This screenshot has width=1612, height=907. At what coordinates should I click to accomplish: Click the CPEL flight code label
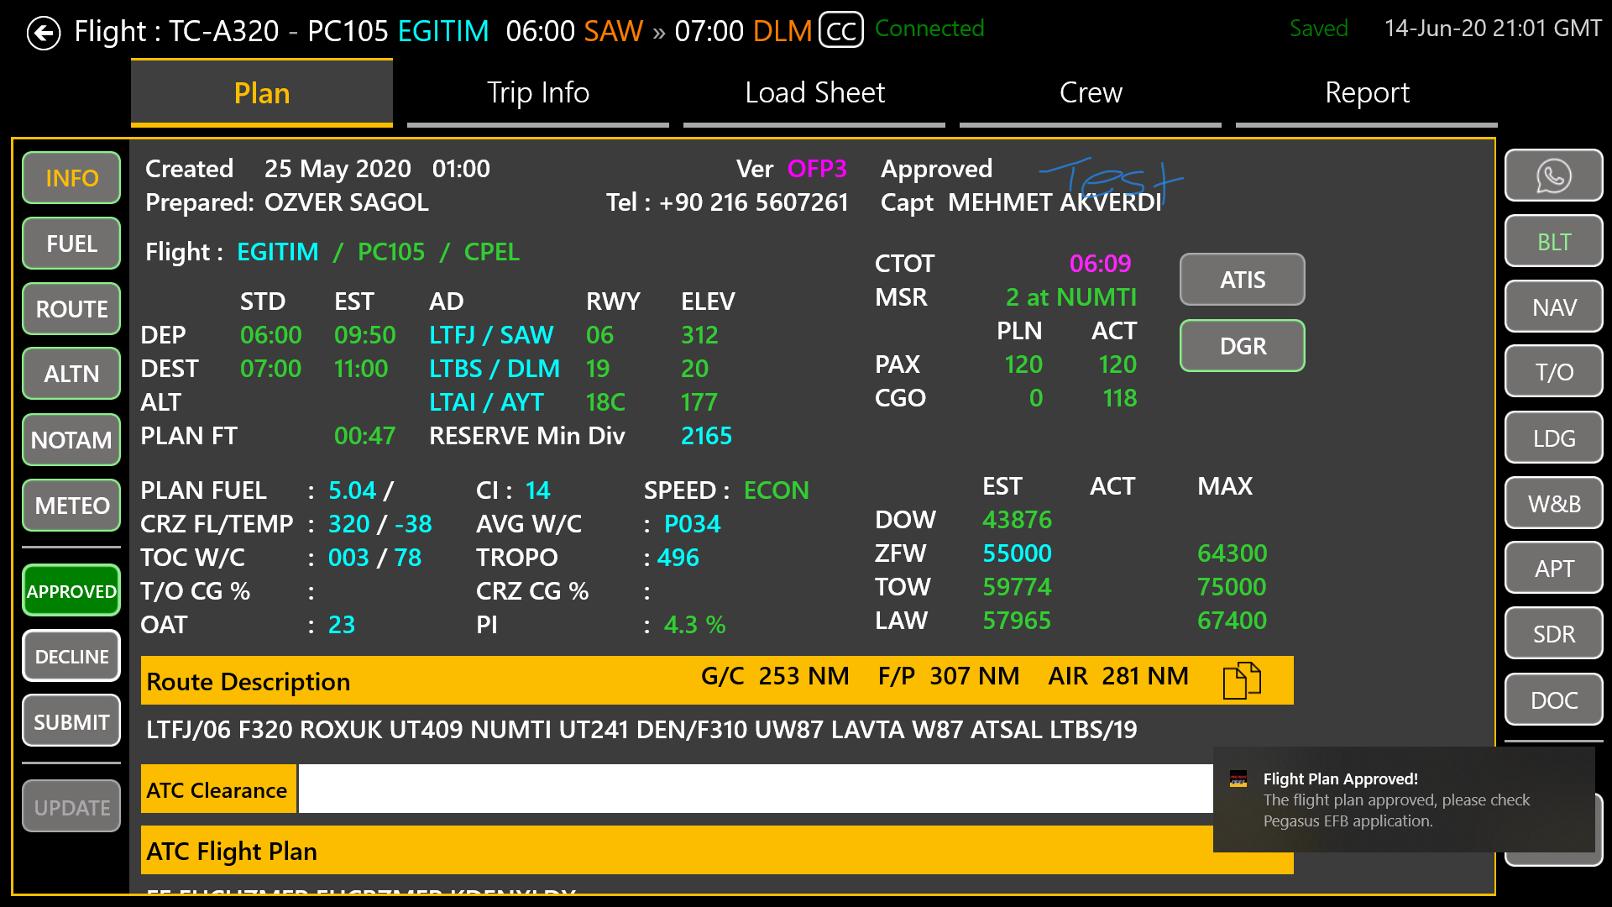coord(492,252)
